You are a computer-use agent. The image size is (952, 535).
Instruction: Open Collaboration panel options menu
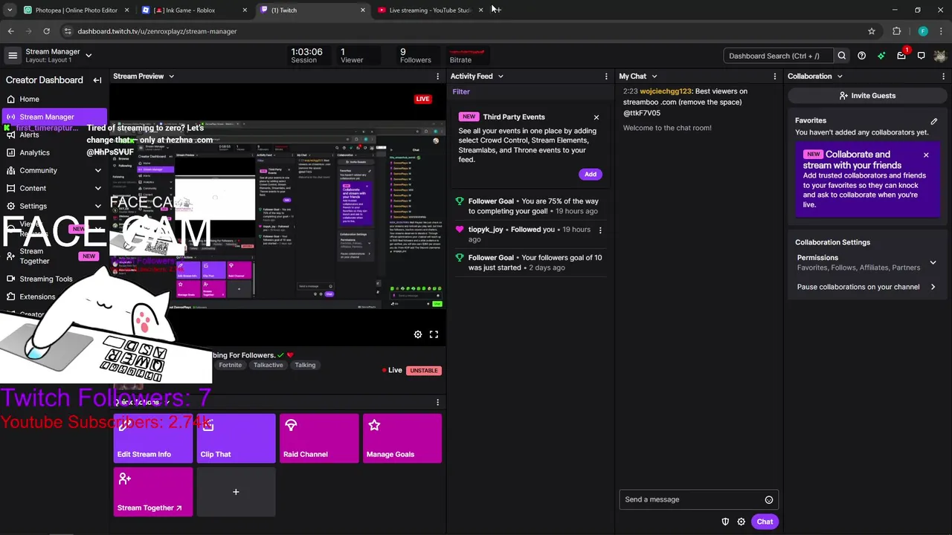[x=944, y=77]
